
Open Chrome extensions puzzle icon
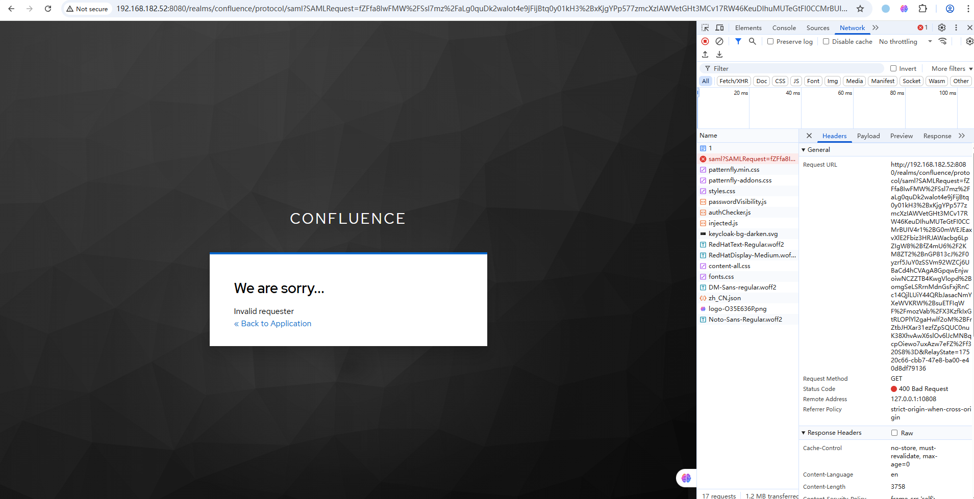click(922, 9)
